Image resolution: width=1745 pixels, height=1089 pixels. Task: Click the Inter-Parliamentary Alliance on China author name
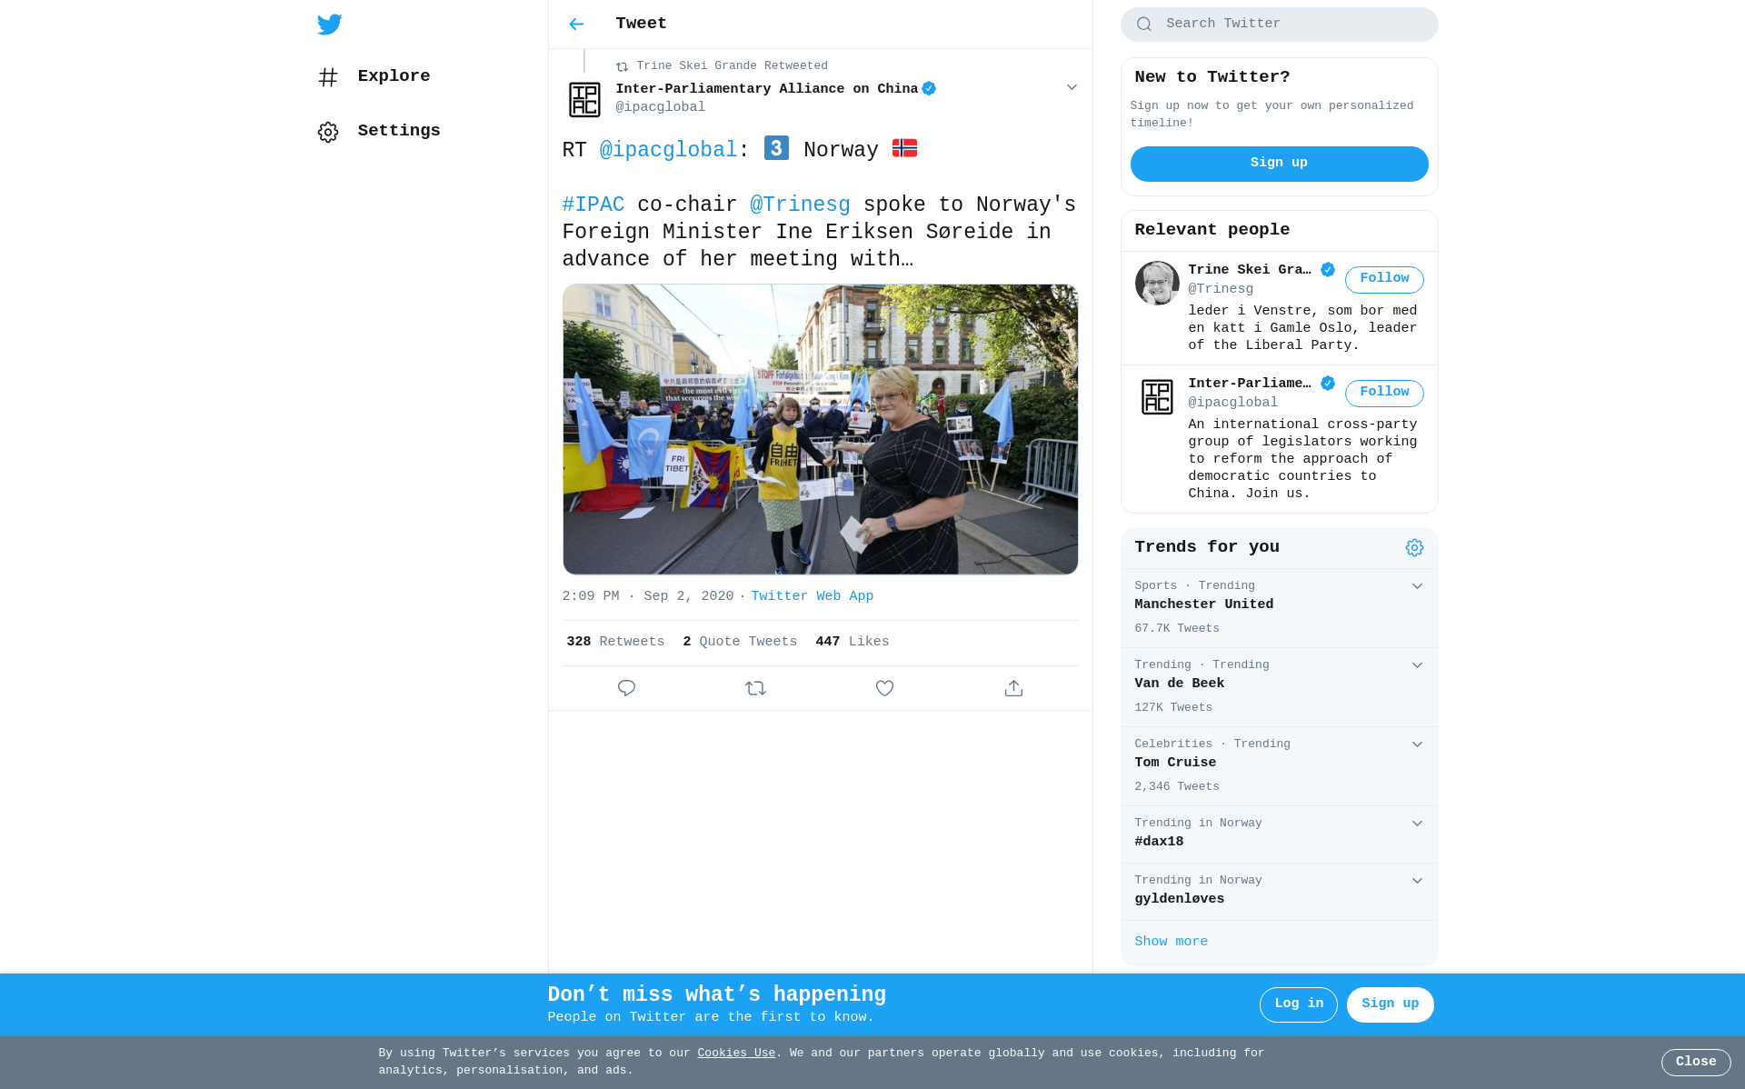pos(766,89)
